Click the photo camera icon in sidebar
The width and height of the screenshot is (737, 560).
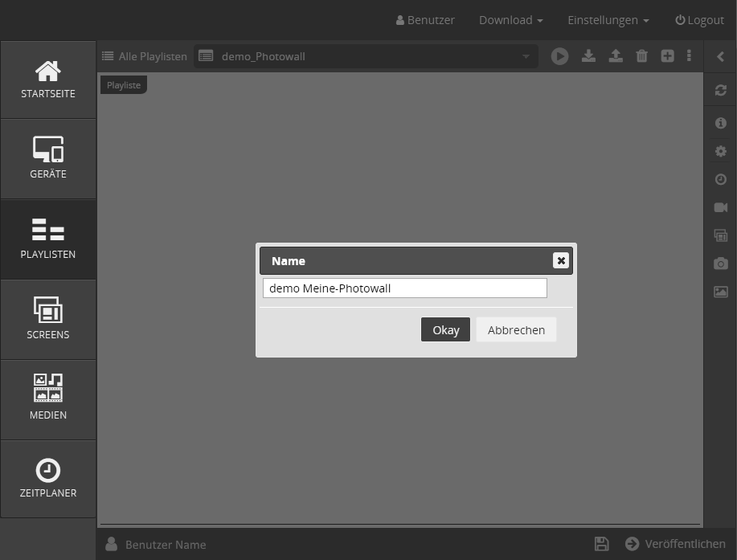[x=720, y=264]
